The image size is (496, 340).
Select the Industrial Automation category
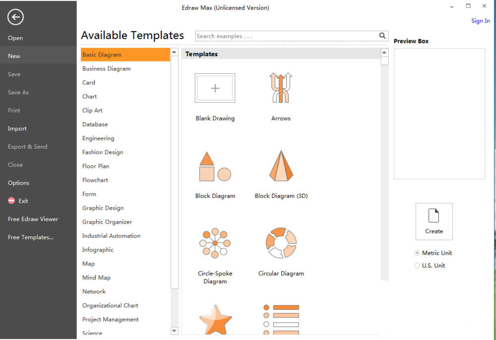125,236
